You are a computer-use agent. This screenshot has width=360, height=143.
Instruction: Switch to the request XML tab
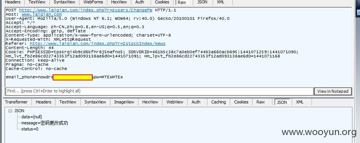pos(220,2)
